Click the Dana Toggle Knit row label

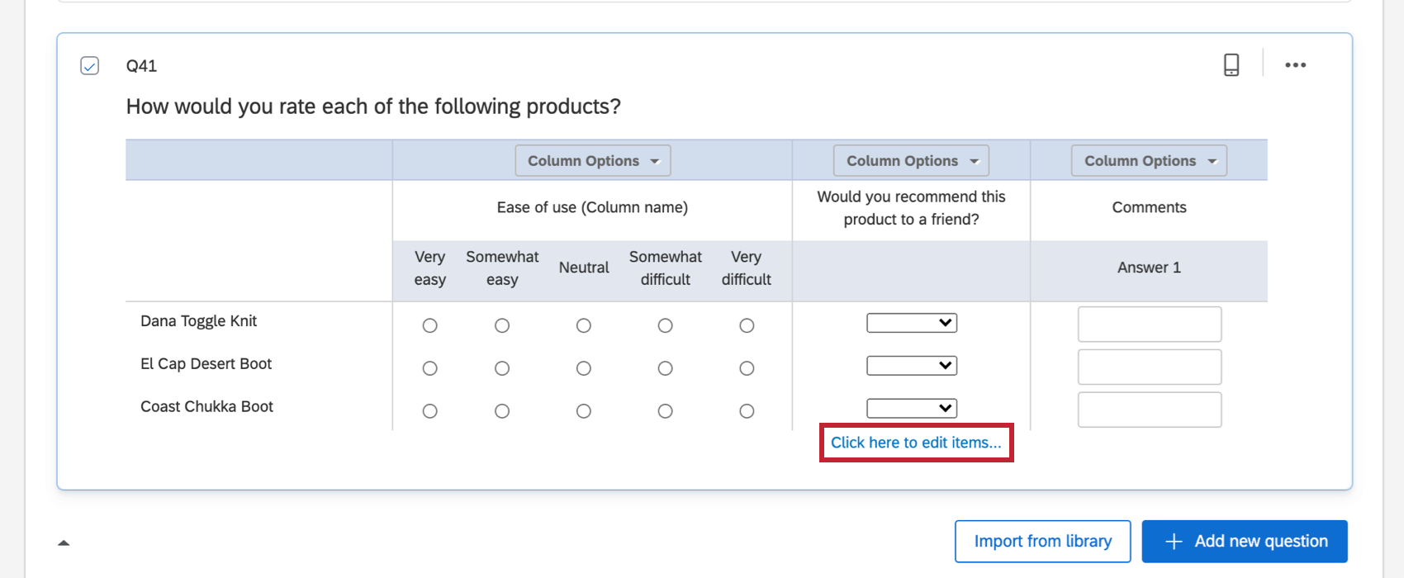point(198,321)
